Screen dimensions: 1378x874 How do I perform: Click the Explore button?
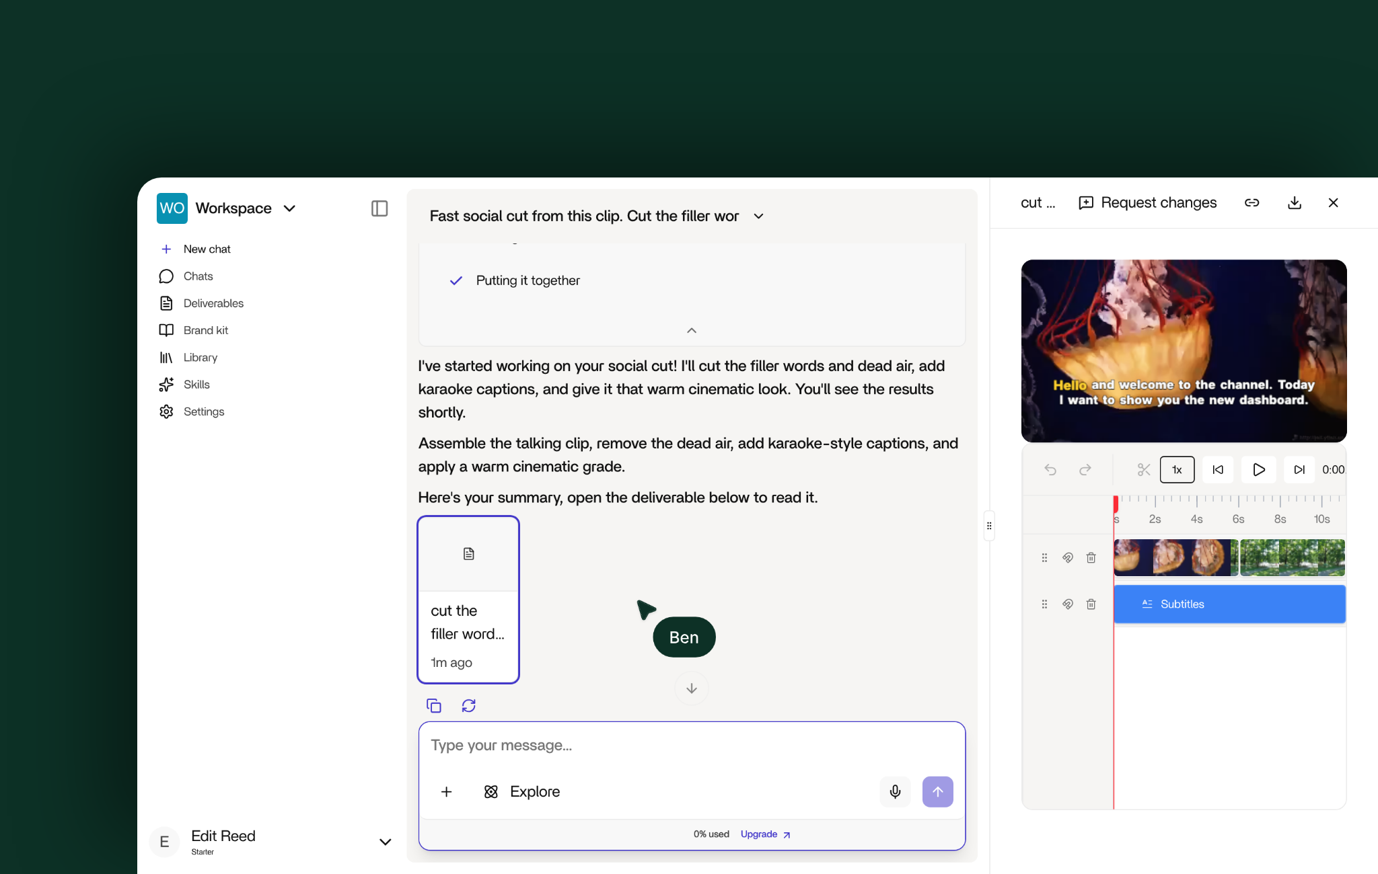pyautogui.click(x=521, y=791)
